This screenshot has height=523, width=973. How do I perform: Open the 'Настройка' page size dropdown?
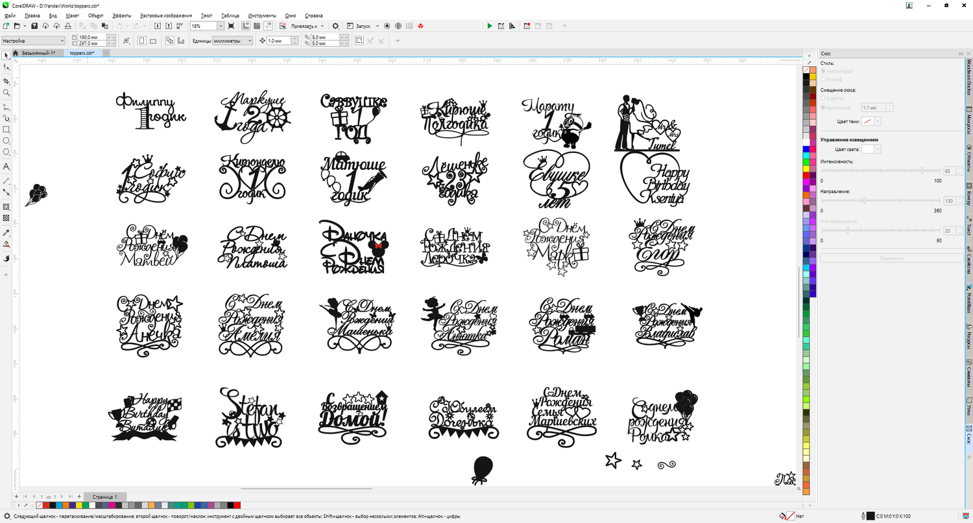[x=33, y=41]
